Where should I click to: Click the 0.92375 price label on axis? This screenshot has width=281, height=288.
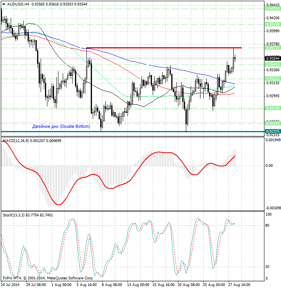click(273, 131)
